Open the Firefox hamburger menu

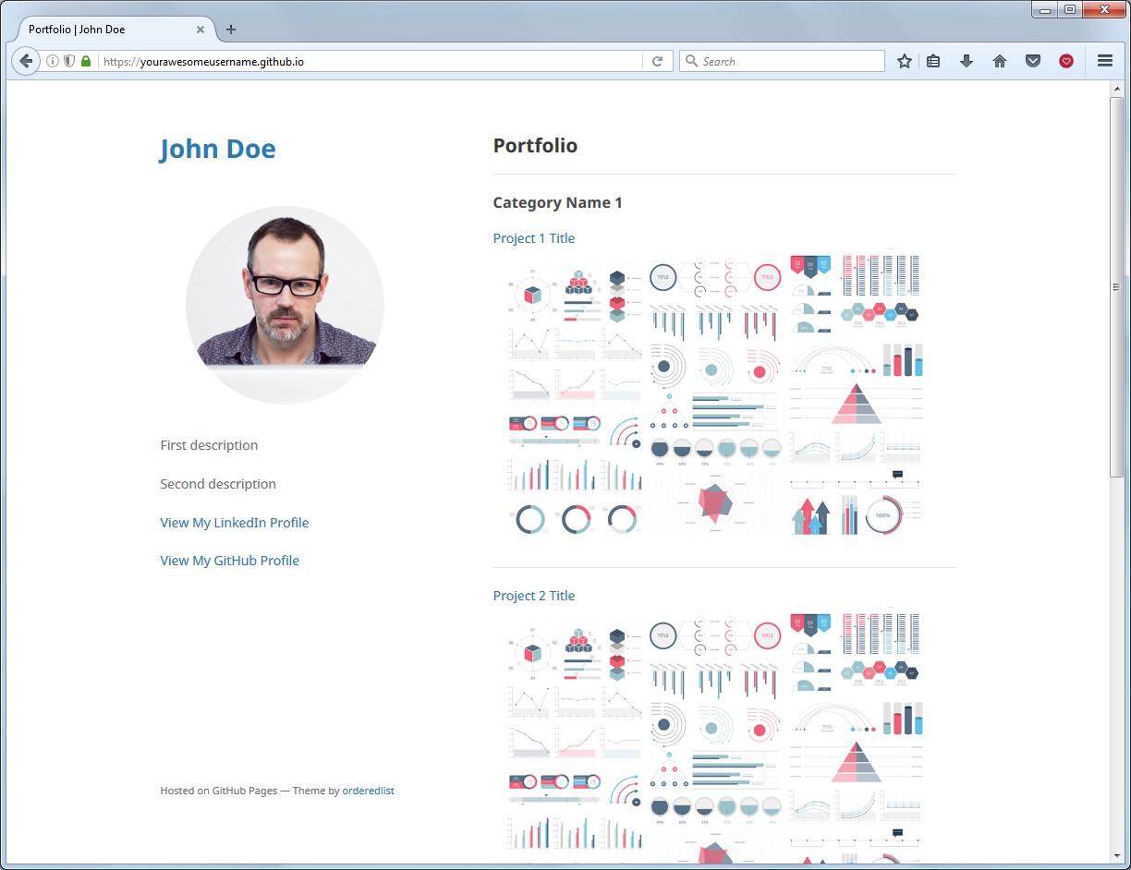(1105, 61)
